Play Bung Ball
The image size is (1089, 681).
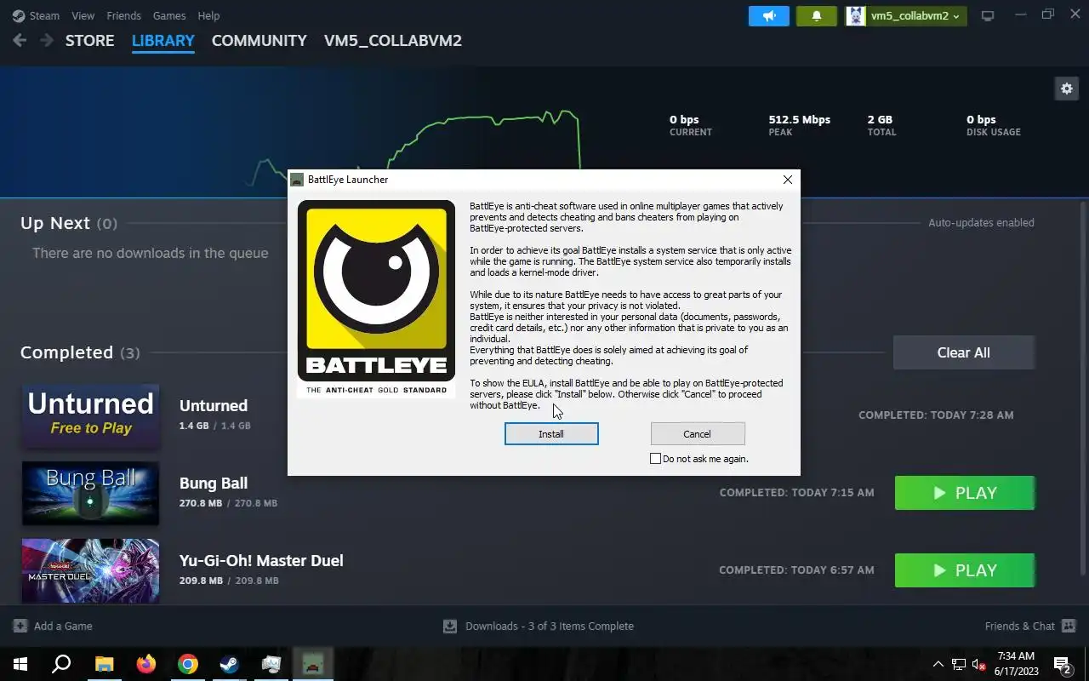(x=965, y=493)
